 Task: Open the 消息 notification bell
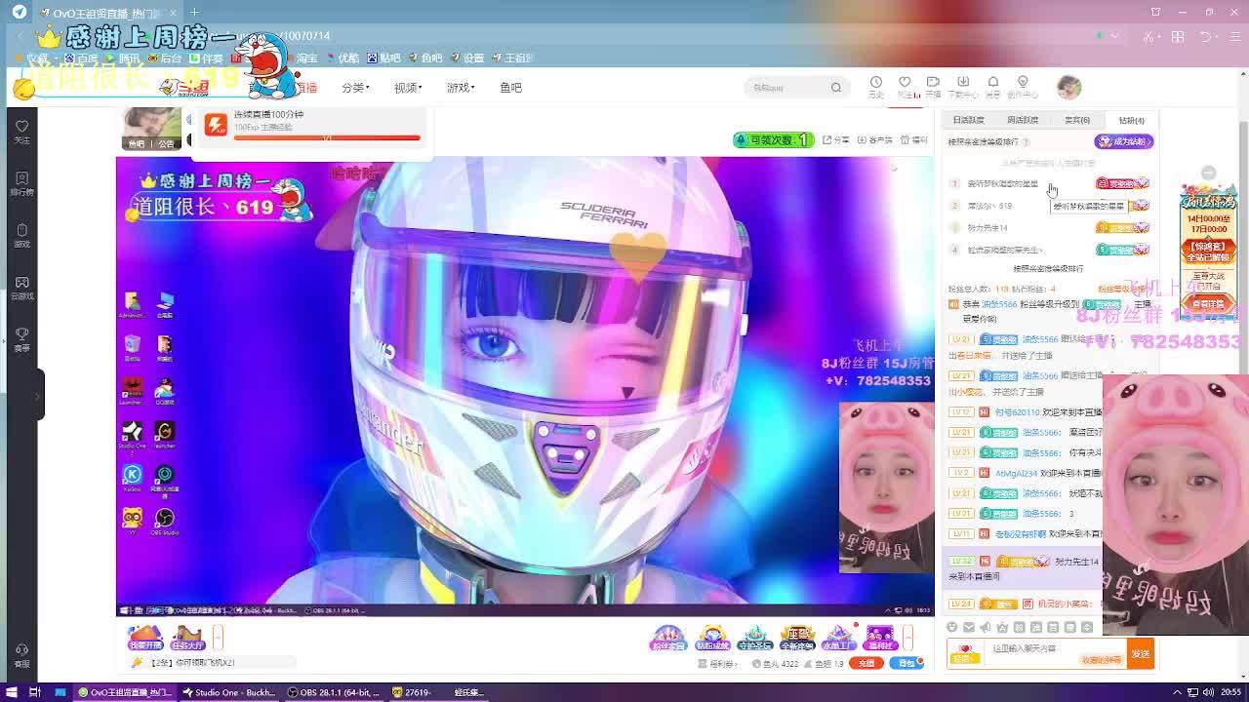coord(992,85)
